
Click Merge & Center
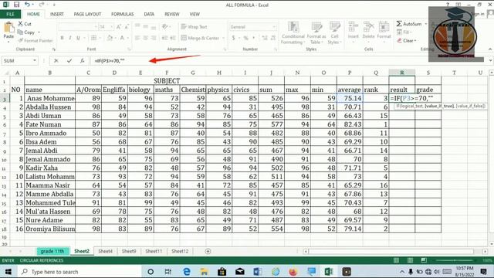click(x=200, y=38)
